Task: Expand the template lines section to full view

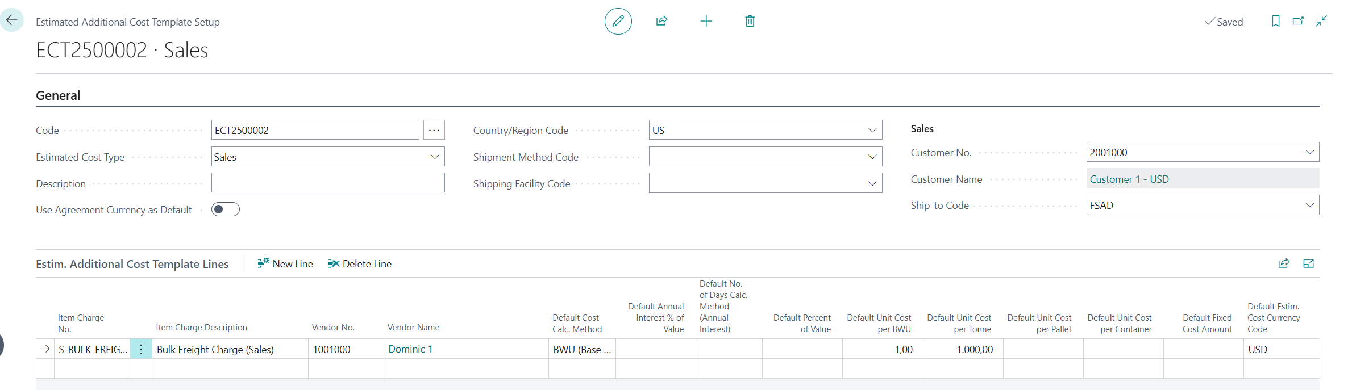Action: (x=1308, y=263)
